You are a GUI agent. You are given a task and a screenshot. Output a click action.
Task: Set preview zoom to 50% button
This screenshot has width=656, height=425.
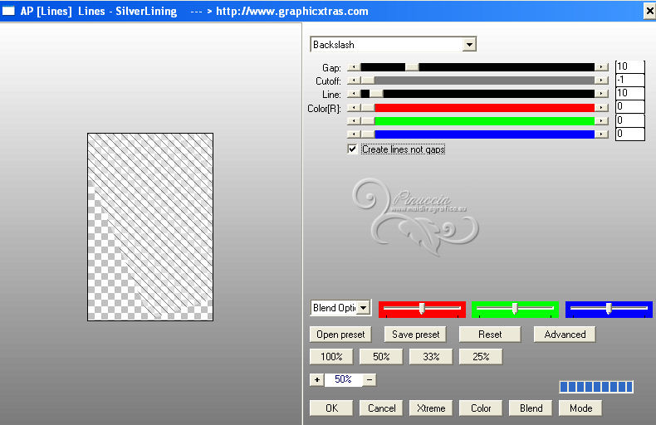(381, 357)
